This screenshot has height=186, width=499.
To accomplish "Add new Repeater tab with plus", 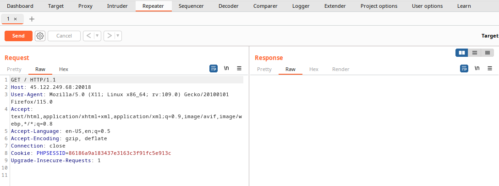I will 32,19.
